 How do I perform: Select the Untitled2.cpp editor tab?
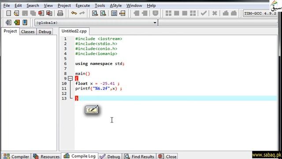click(74, 31)
